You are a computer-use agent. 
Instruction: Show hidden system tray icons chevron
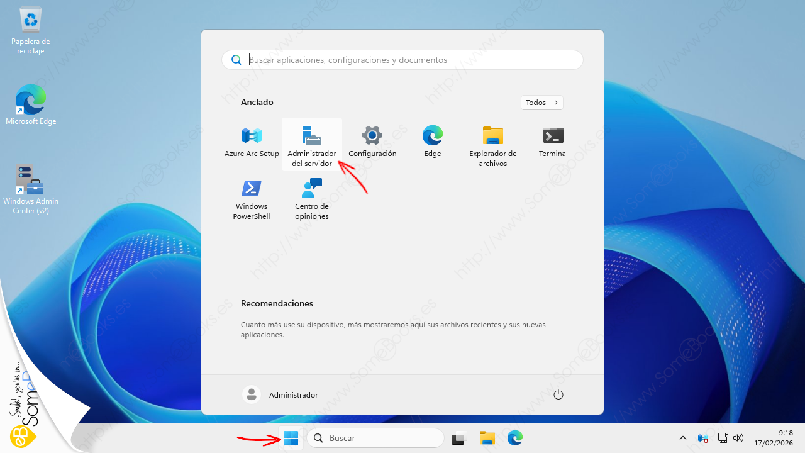(x=683, y=438)
